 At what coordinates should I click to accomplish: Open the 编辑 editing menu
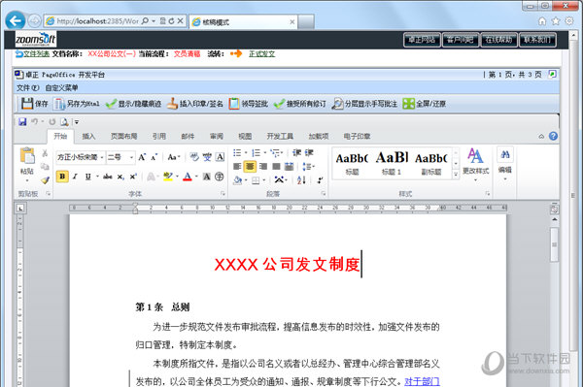tap(505, 165)
